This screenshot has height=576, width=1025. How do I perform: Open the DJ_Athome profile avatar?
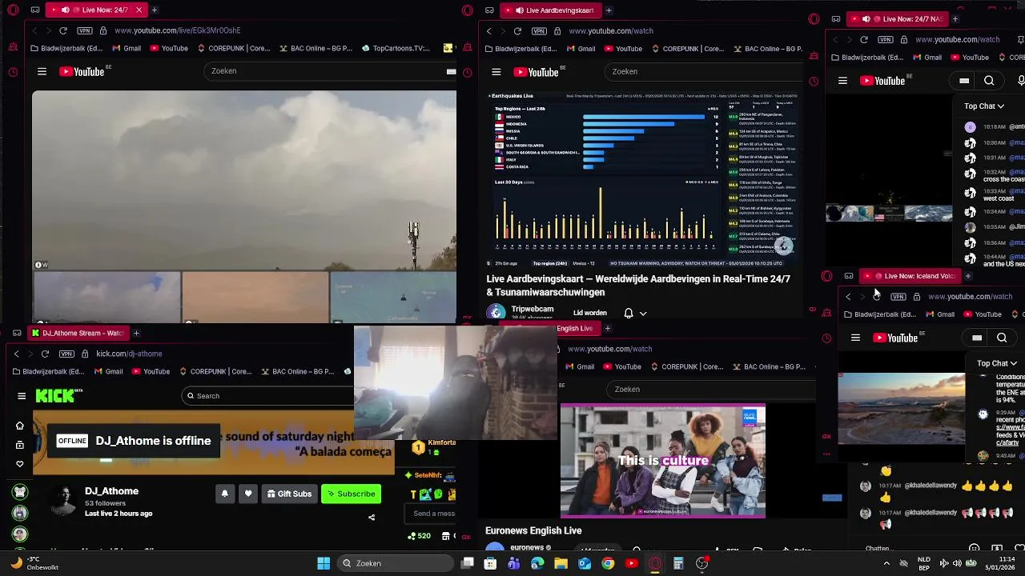coord(62,501)
